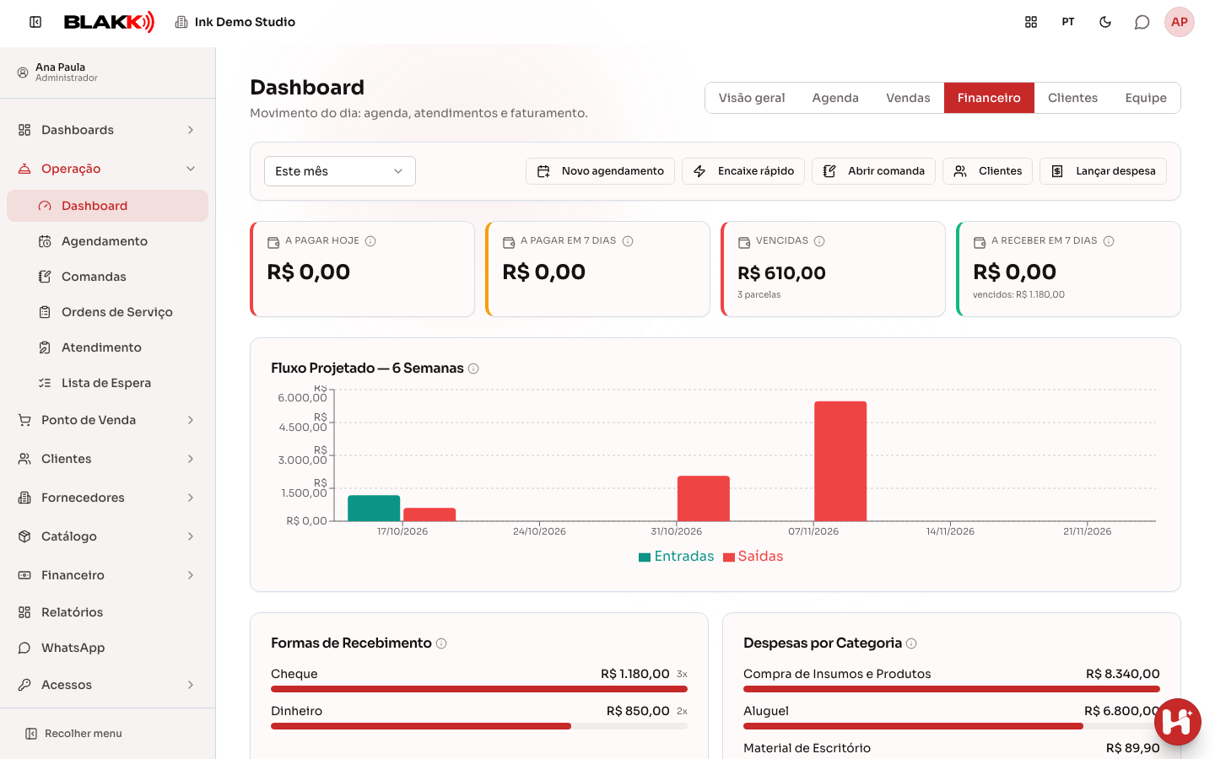Open Ordens de Serviço in sidebar
The width and height of the screenshot is (1215, 759).
[107, 312]
